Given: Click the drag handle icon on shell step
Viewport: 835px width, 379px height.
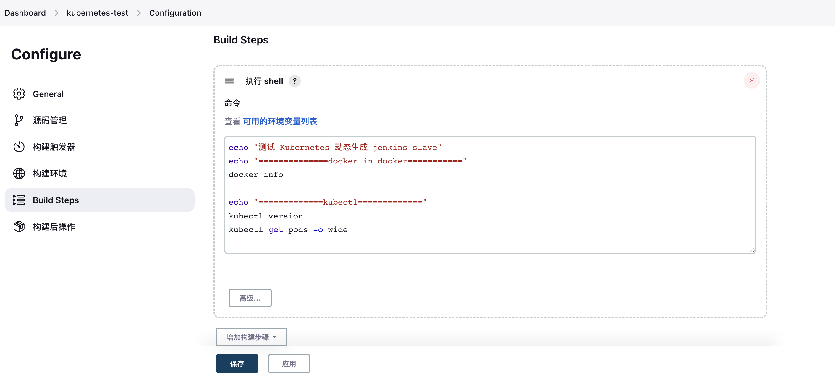Looking at the screenshot, I should pos(229,80).
